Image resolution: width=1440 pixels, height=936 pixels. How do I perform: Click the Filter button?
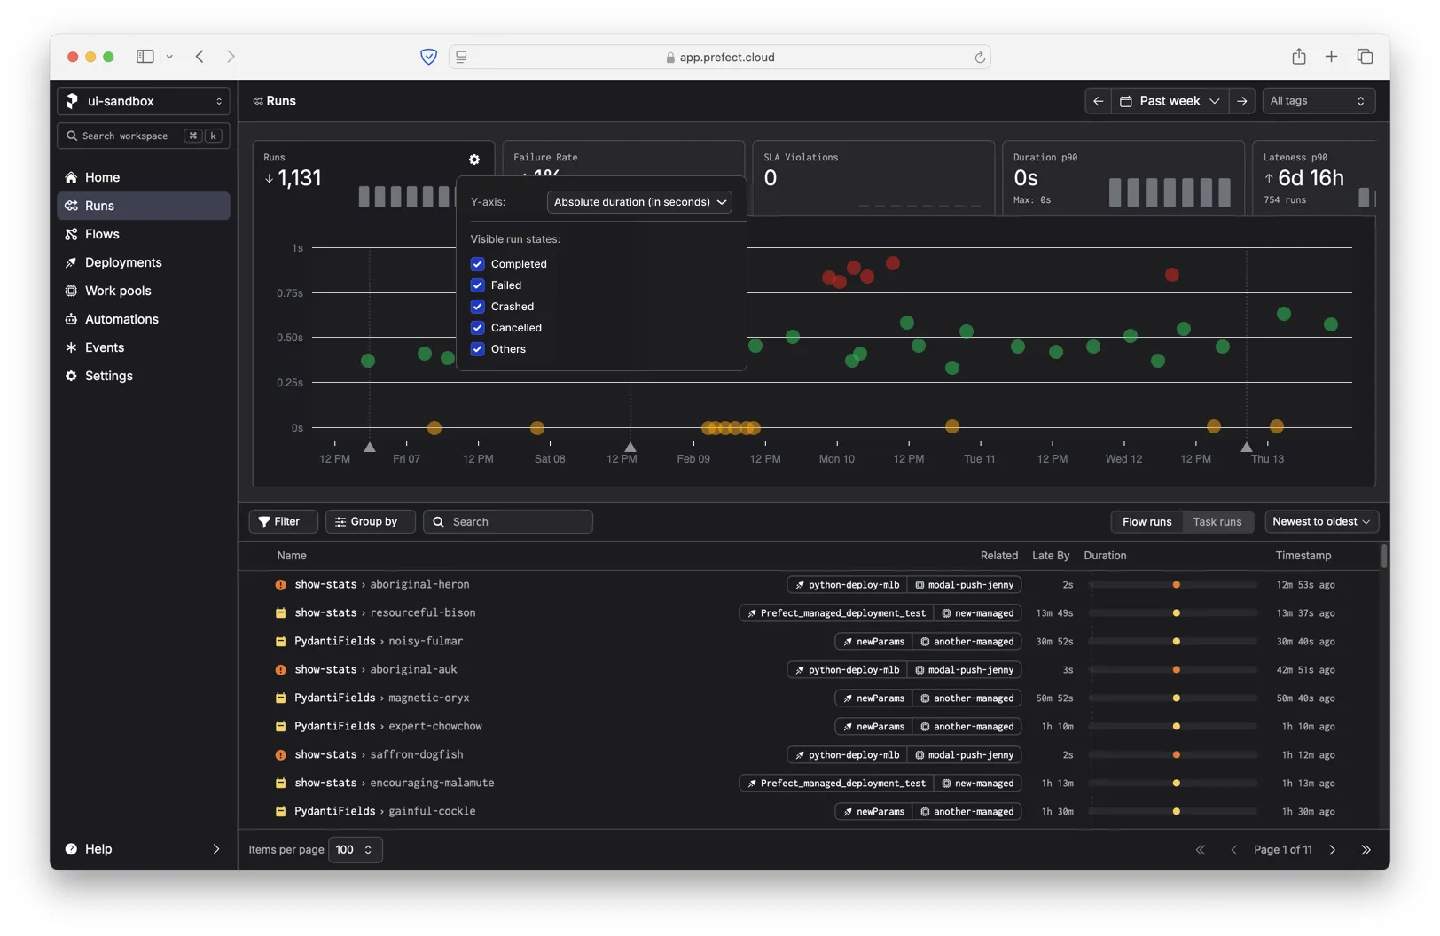point(283,522)
